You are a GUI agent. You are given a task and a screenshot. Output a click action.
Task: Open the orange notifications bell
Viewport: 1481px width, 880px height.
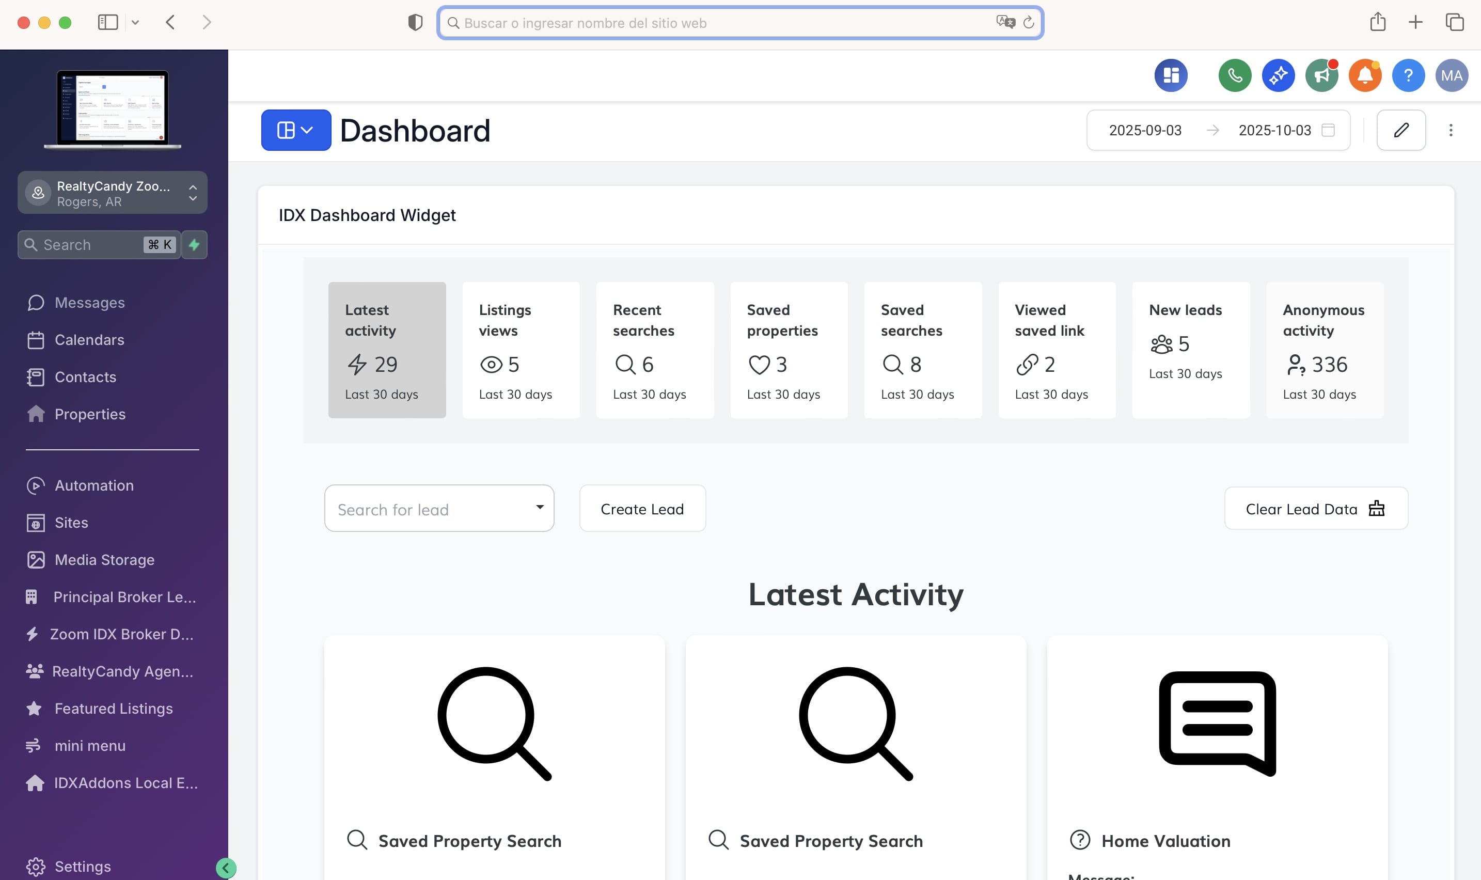point(1365,75)
